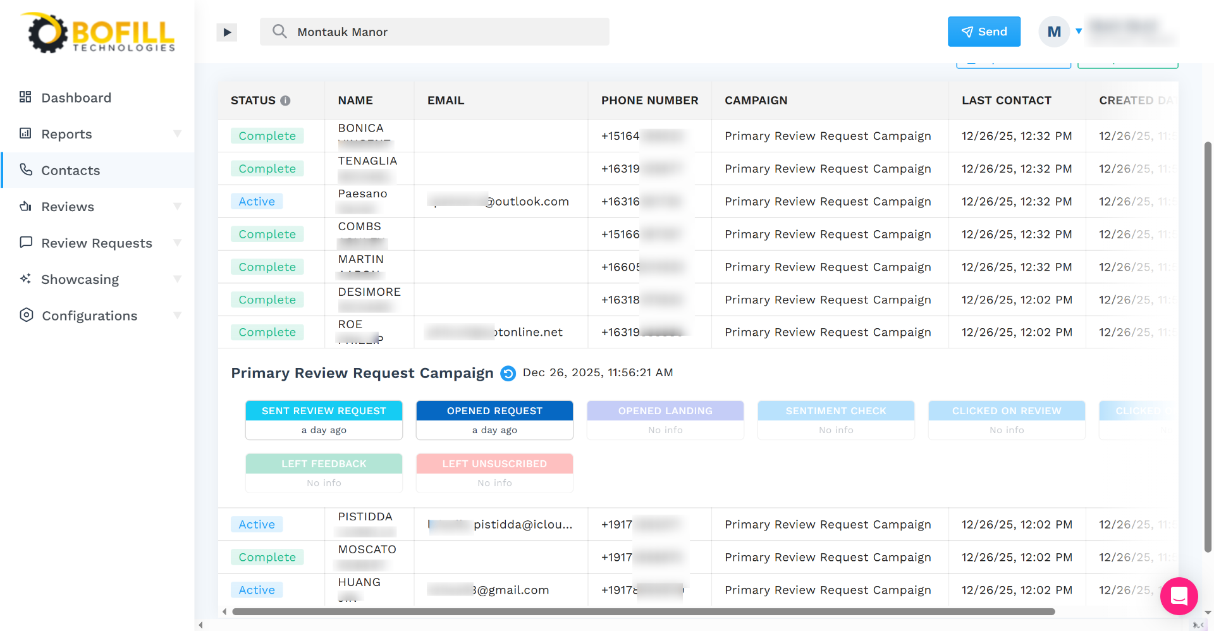Click the Reports bar-chart icon
This screenshot has height=631, width=1214.
click(25, 133)
